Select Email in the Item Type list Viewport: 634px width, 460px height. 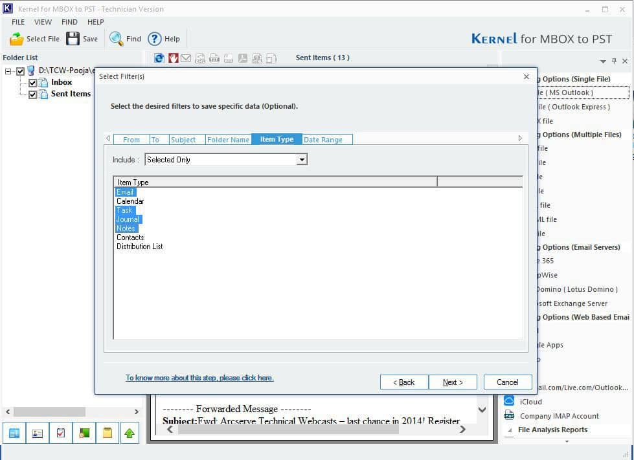click(x=125, y=192)
